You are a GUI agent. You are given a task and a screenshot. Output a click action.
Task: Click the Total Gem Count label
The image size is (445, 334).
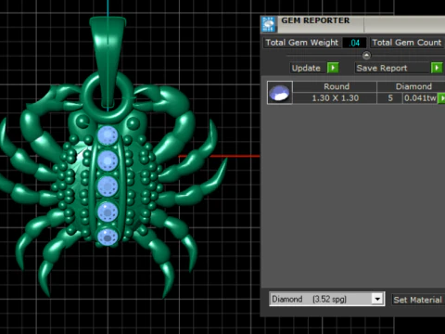[x=407, y=43]
